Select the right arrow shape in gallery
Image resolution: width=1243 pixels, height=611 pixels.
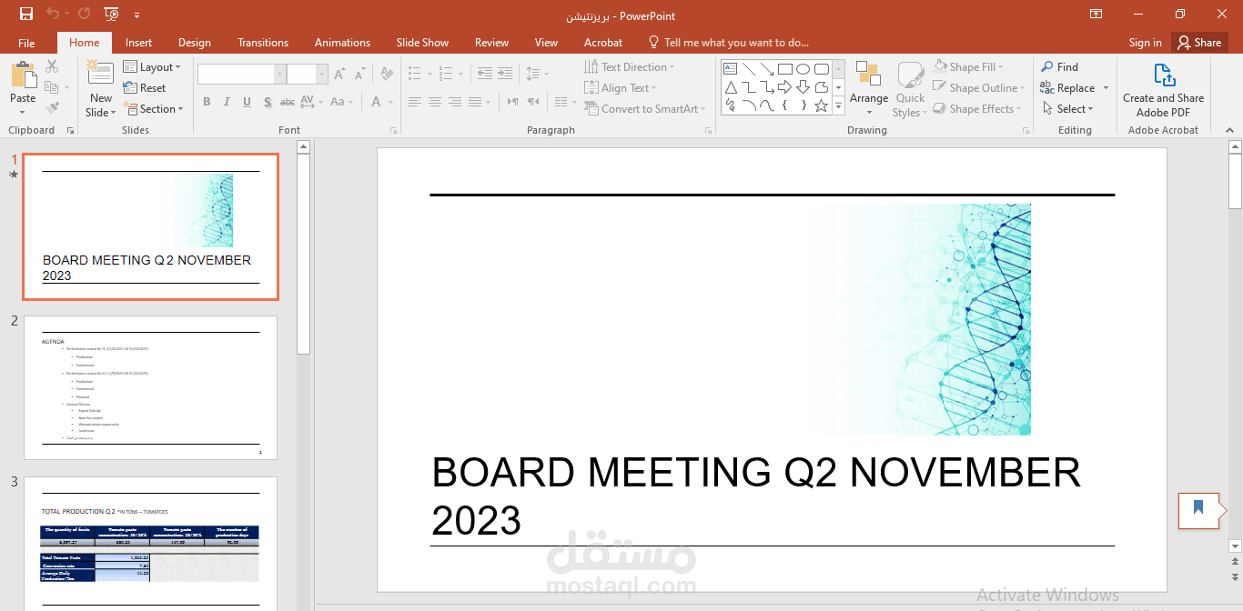tap(784, 87)
